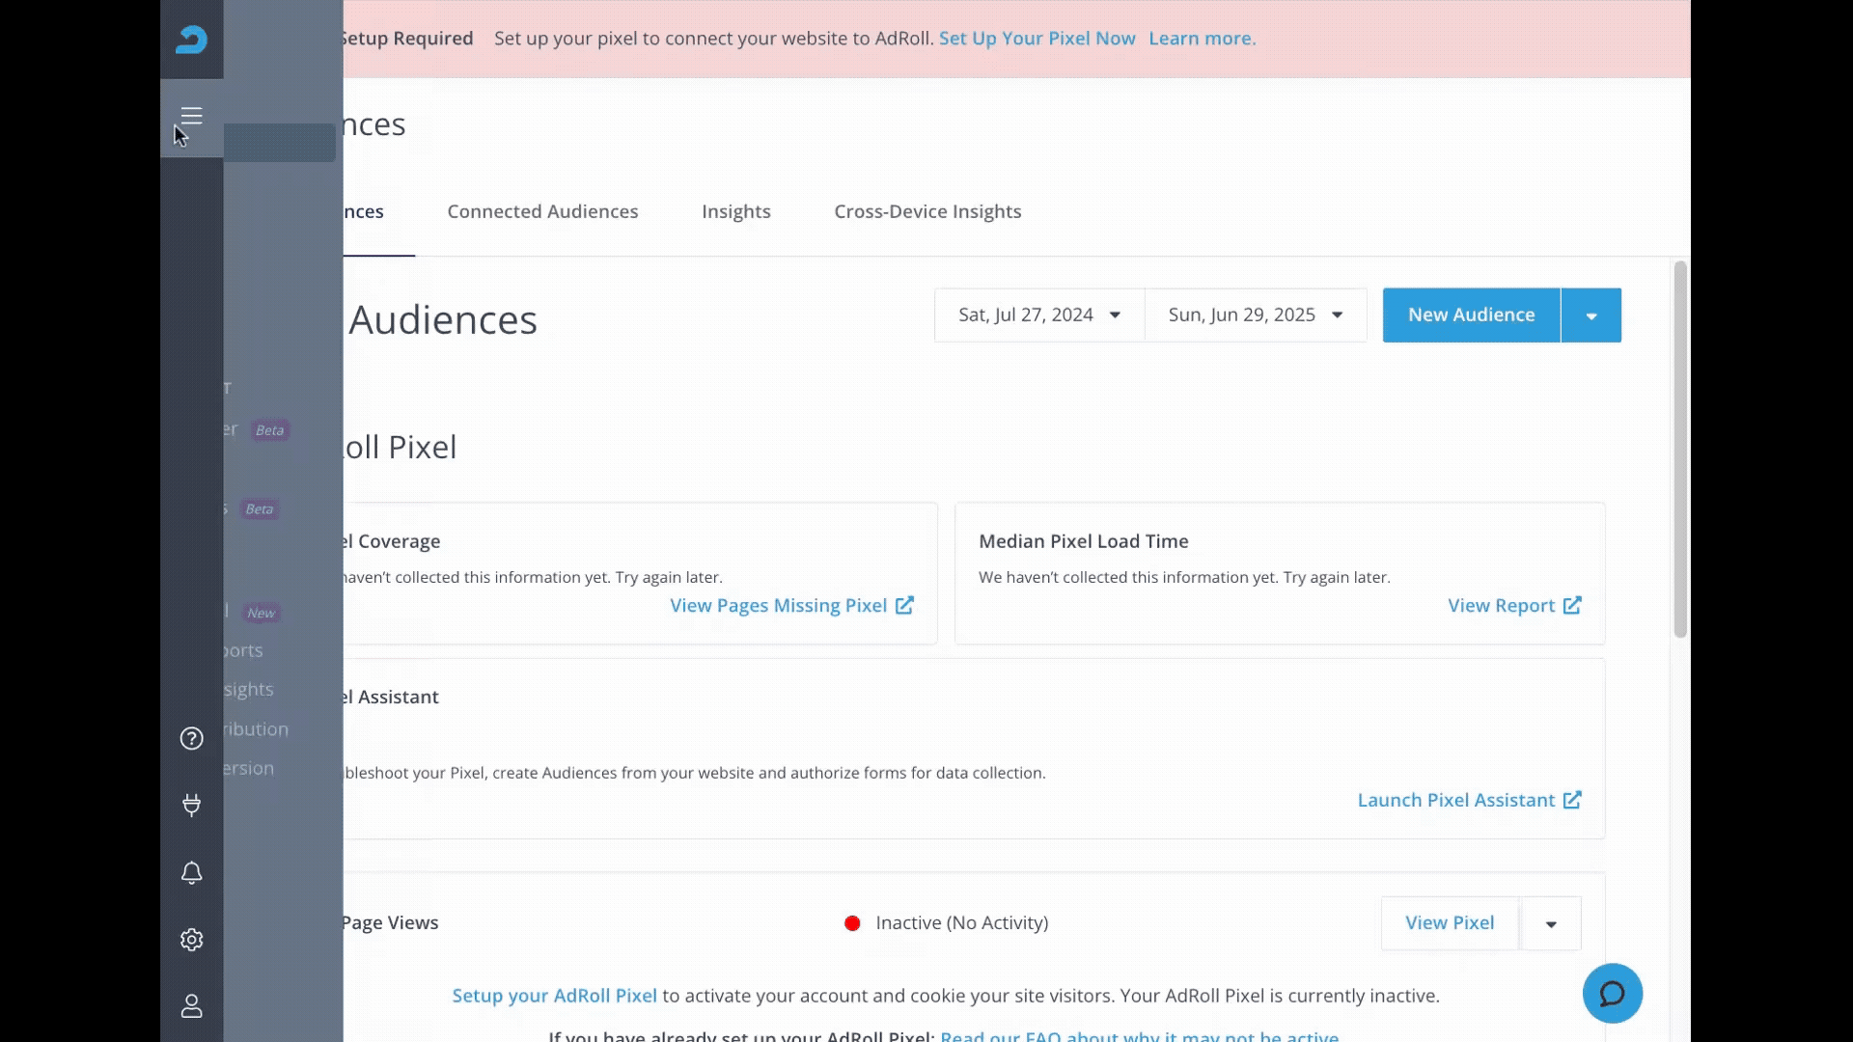Open the Sat, Jul 27, 2024 date dropdown
The height and width of the screenshot is (1042, 1853).
(1039, 315)
